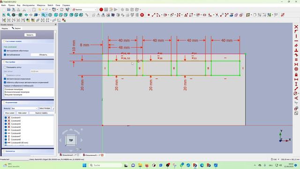Apply the horizontal constraint

pos(296,41)
